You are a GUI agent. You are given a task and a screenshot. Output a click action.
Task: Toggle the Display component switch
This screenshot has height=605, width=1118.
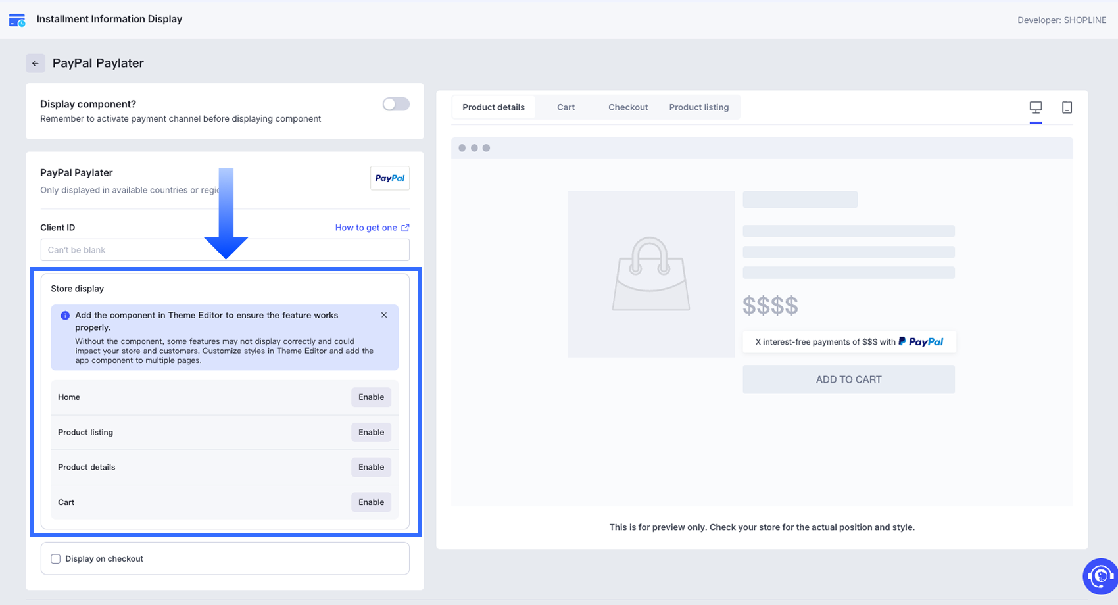396,104
